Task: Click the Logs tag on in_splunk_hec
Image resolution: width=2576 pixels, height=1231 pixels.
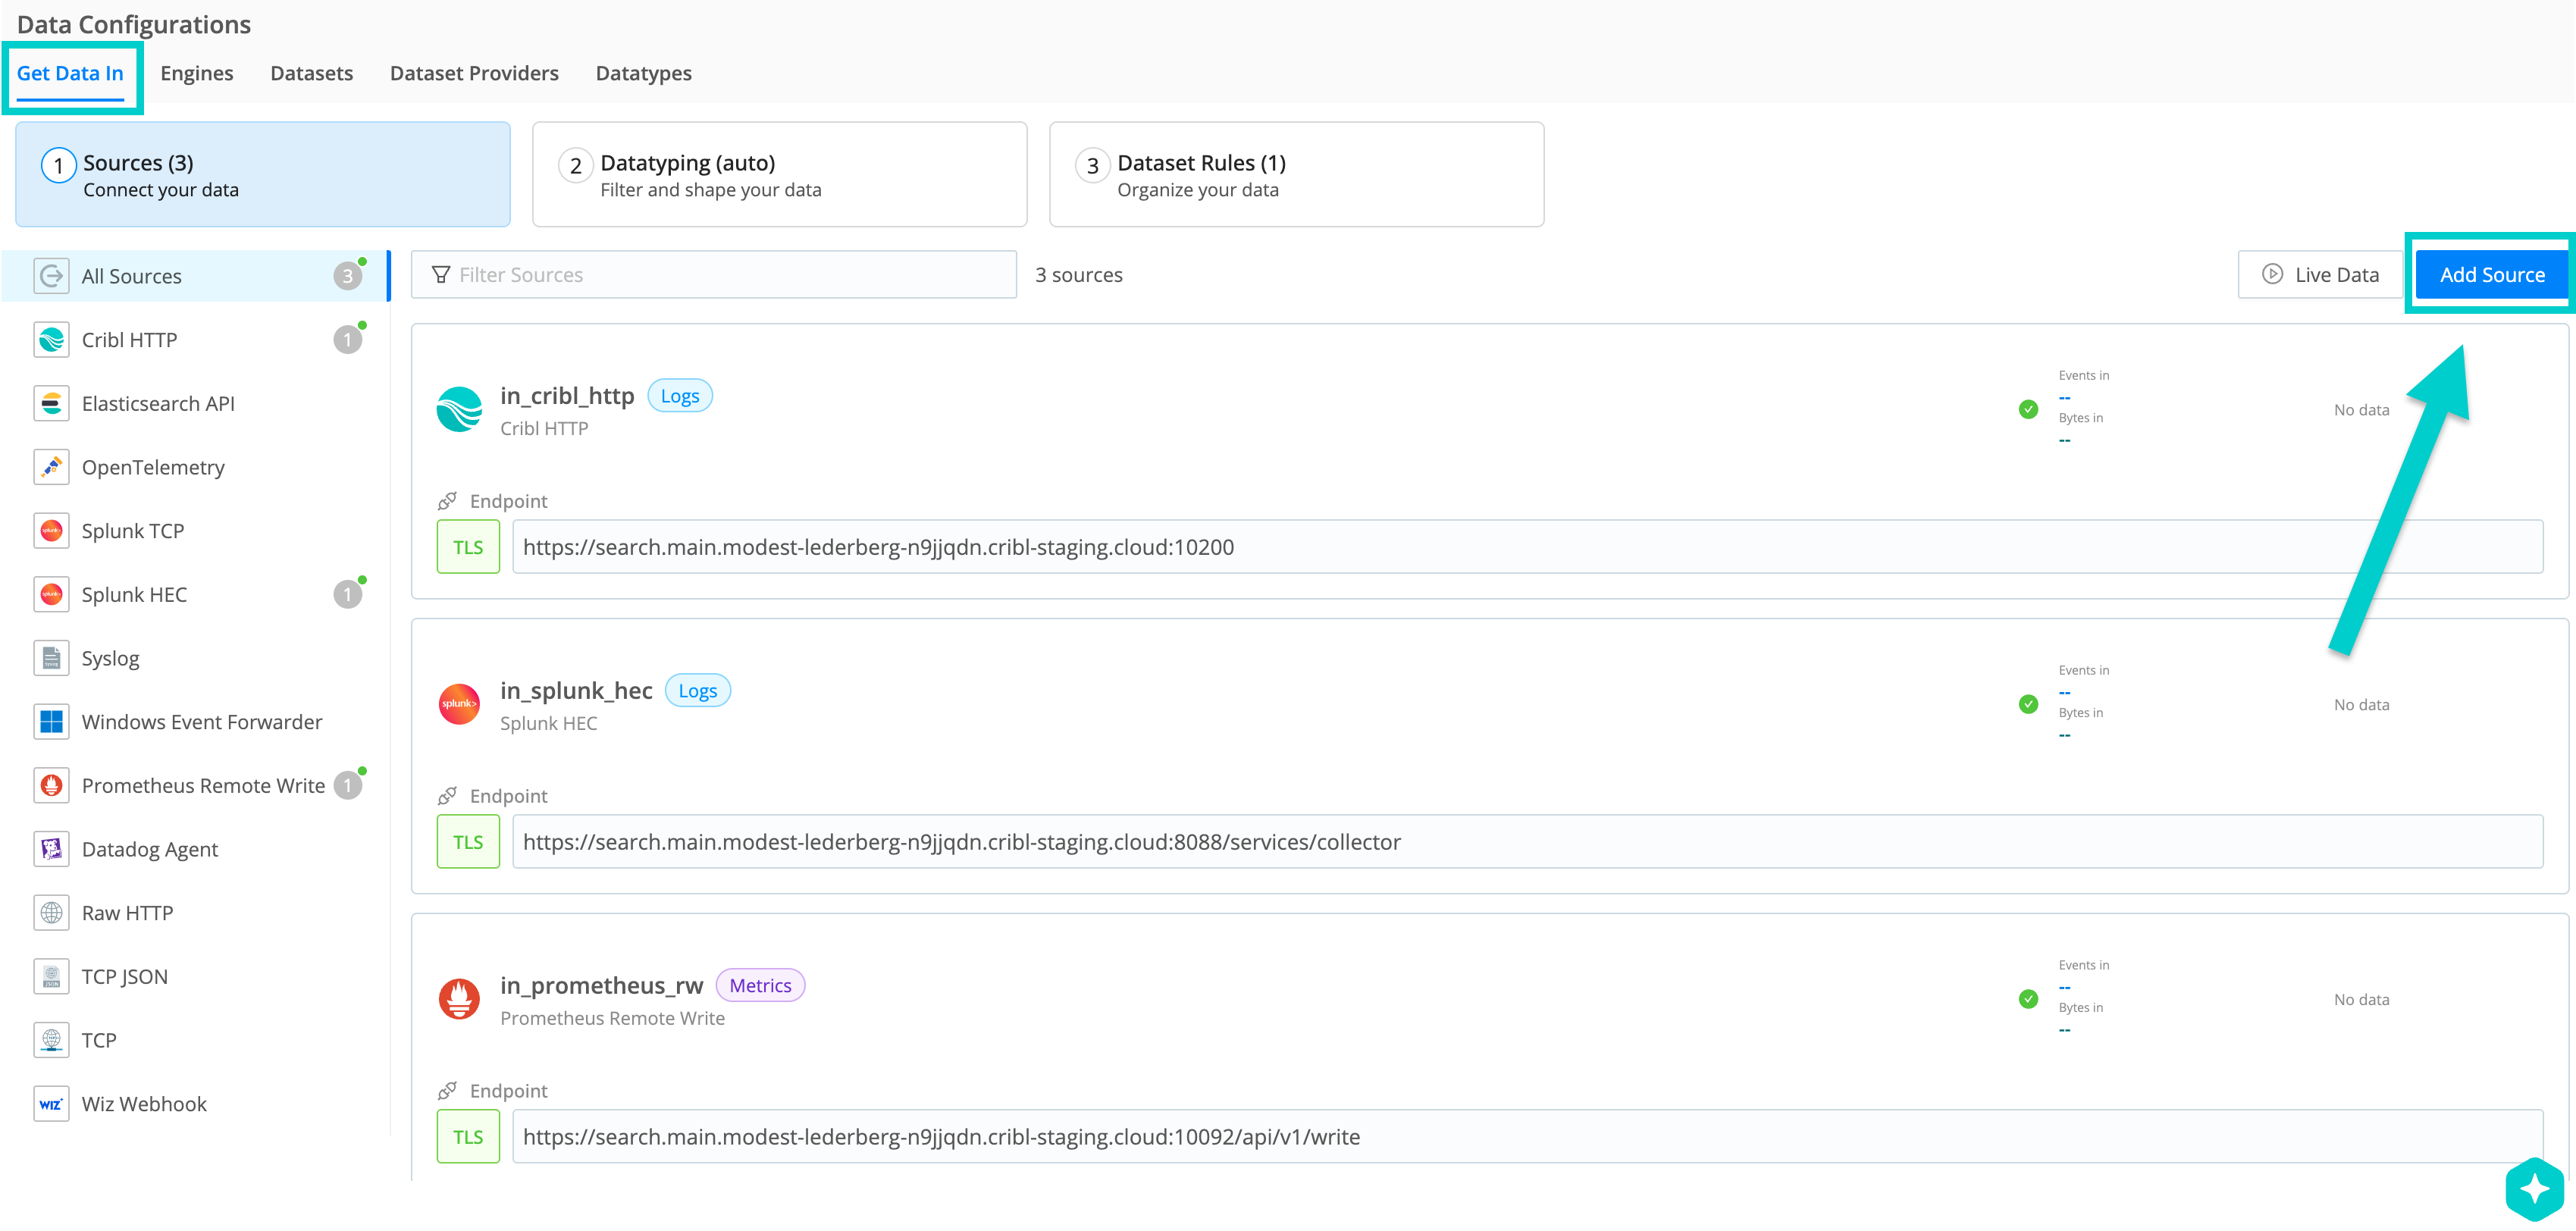Action: point(698,691)
